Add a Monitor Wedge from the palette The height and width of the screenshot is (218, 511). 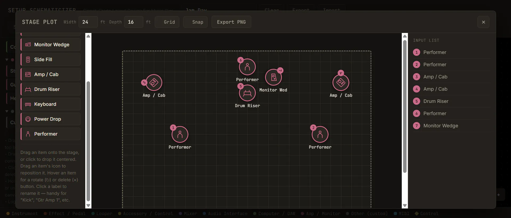point(51,45)
